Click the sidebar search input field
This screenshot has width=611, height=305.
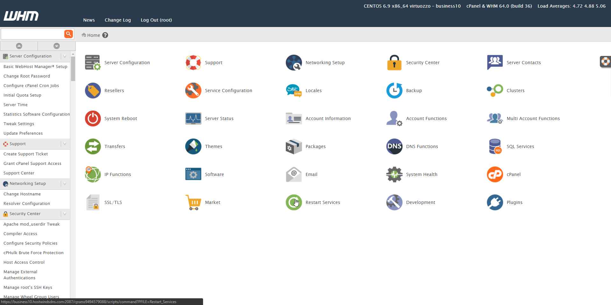tap(32, 34)
